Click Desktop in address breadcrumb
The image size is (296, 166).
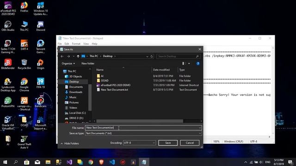pyautogui.click(x=108, y=56)
